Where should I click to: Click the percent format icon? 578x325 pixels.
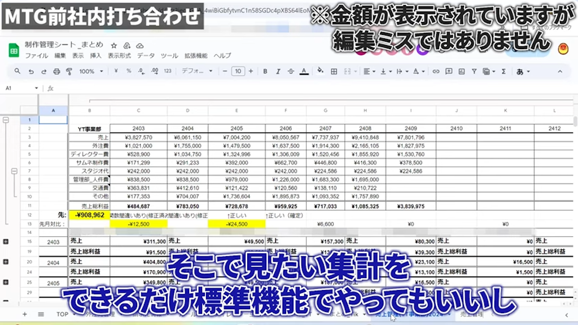coord(129,71)
